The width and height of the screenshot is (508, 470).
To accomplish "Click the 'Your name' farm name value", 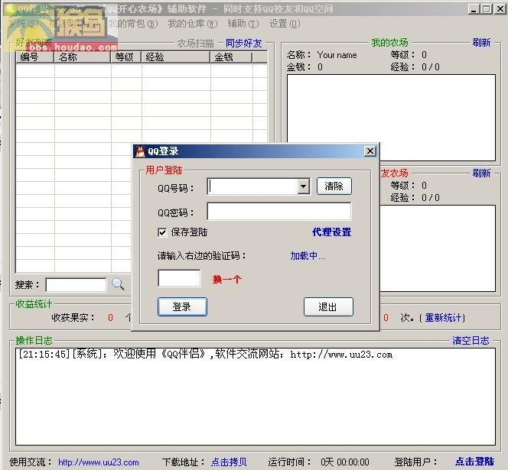I will coord(337,55).
